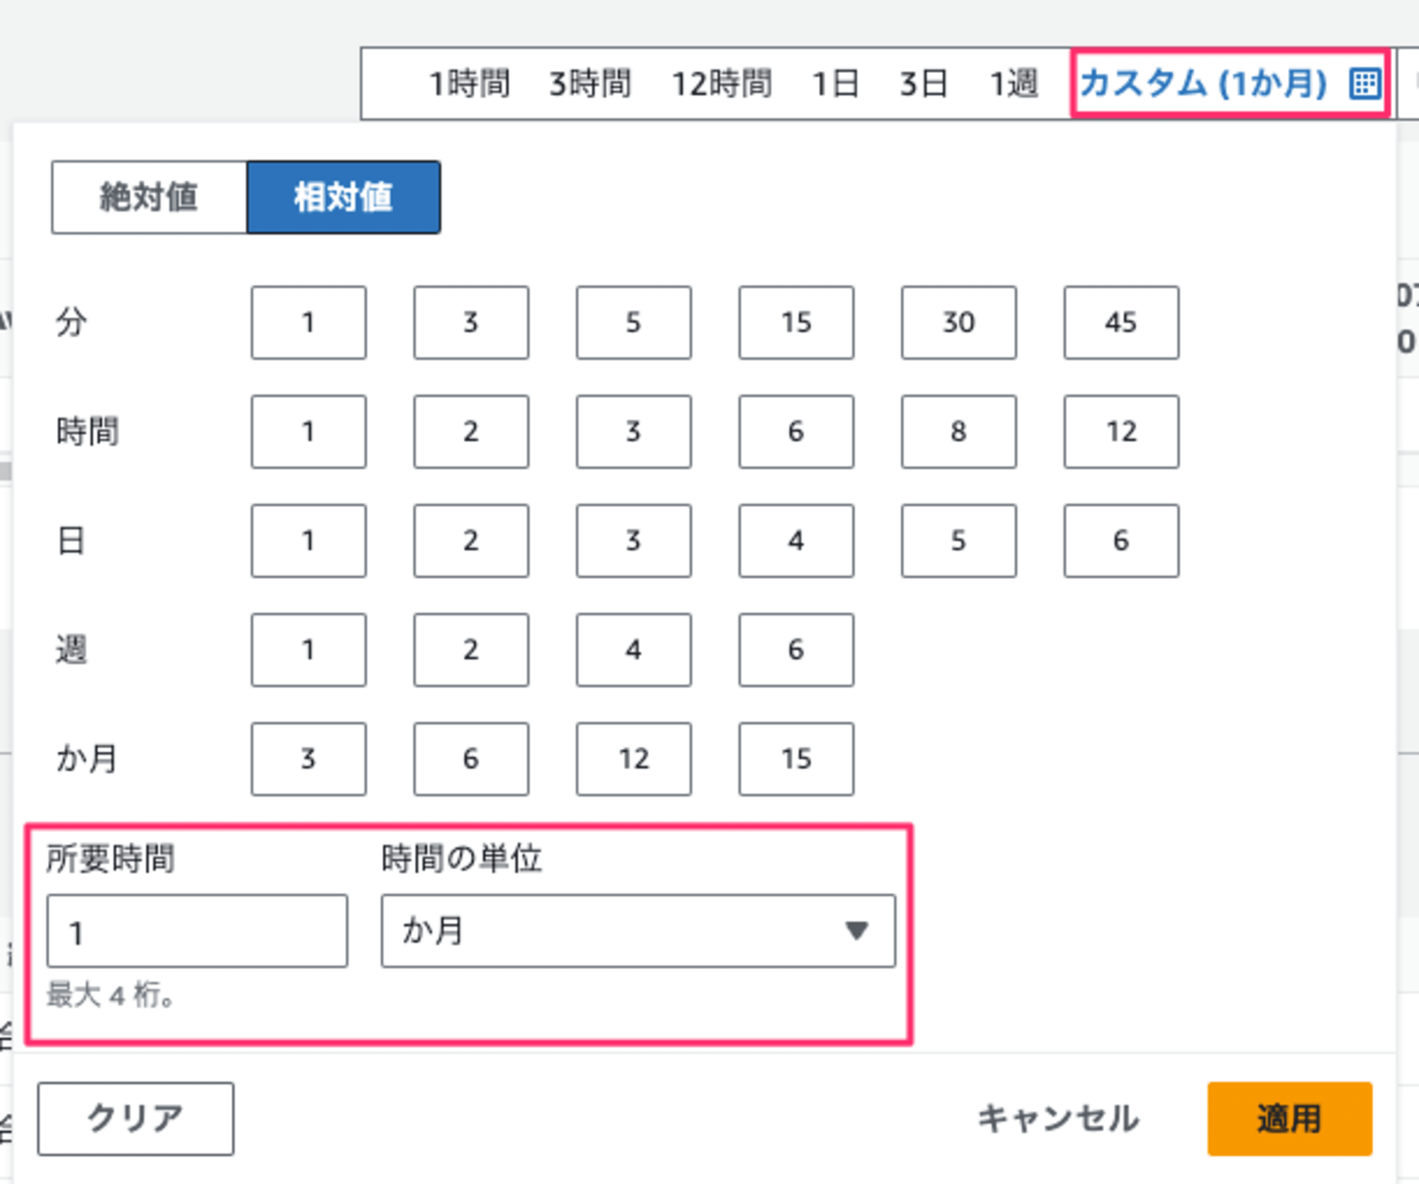Image resolution: width=1419 pixels, height=1184 pixels.
Task: Select the 1時間 time range
Action: [x=470, y=84]
